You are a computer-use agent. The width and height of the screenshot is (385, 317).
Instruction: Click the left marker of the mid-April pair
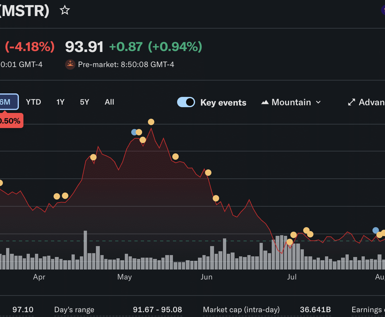point(57,196)
